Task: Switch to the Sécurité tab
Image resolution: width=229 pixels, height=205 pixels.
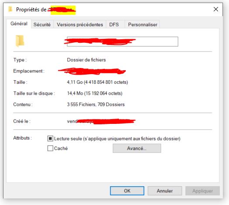Action: coord(42,24)
